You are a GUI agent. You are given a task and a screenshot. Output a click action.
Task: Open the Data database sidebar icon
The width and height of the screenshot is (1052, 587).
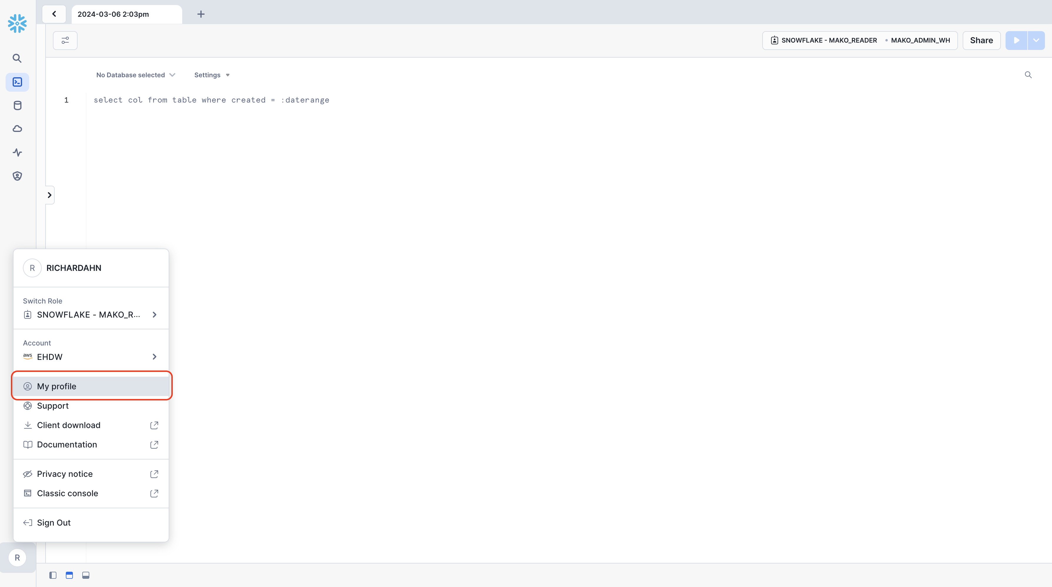click(x=17, y=106)
